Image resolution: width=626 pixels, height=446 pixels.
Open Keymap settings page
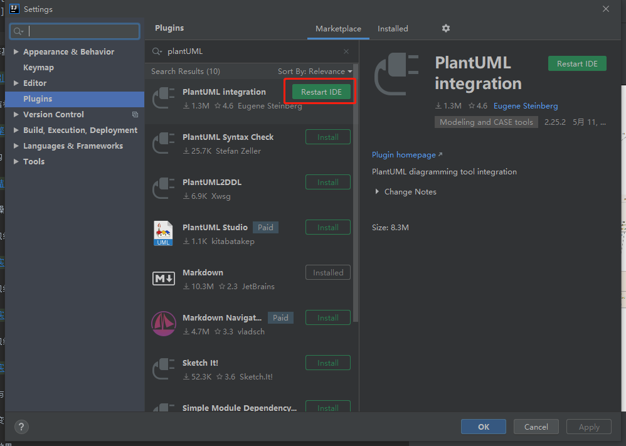(x=38, y=68)
